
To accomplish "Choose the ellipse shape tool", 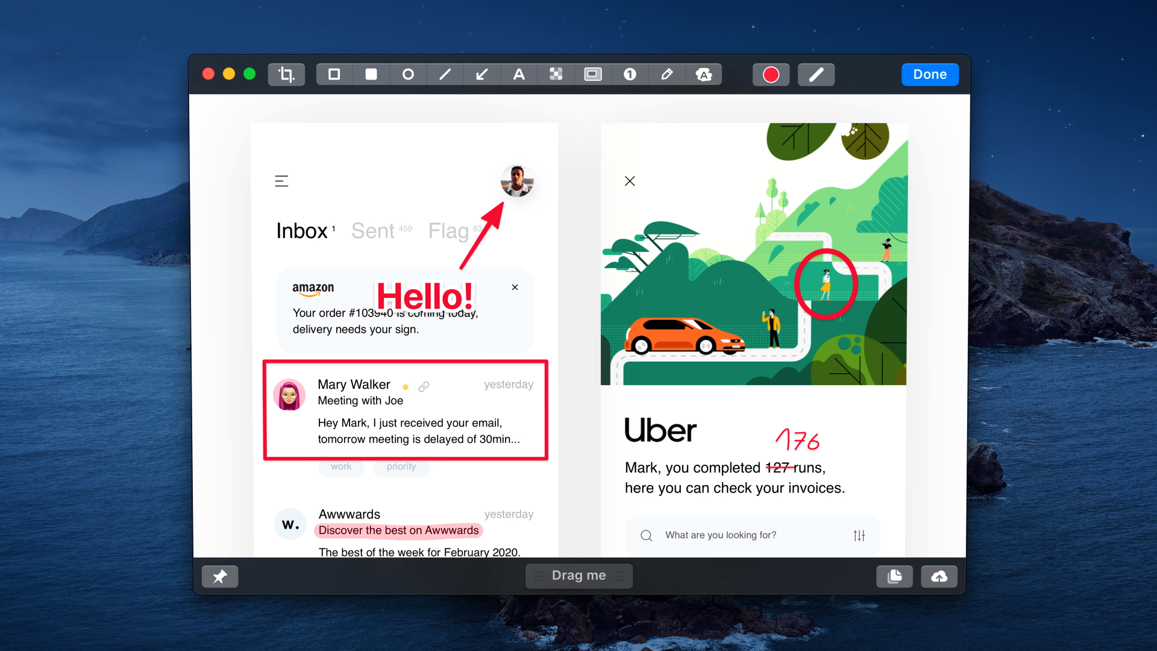I will tap(408, 75).
